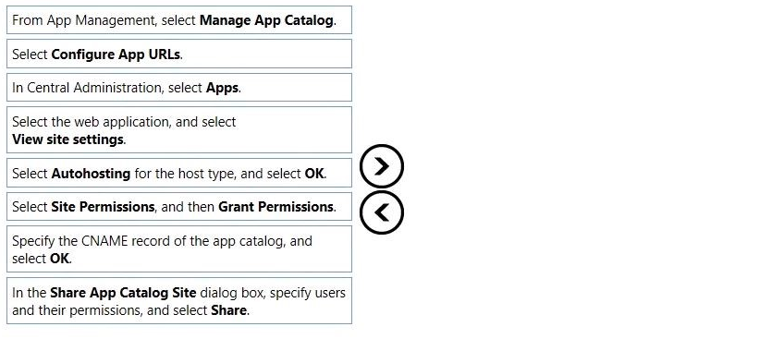Choose the 'View site settings' step box

179,130
